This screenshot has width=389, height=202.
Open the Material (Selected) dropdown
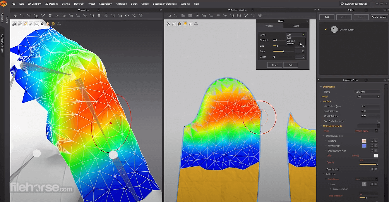click(x=368, y=126)
